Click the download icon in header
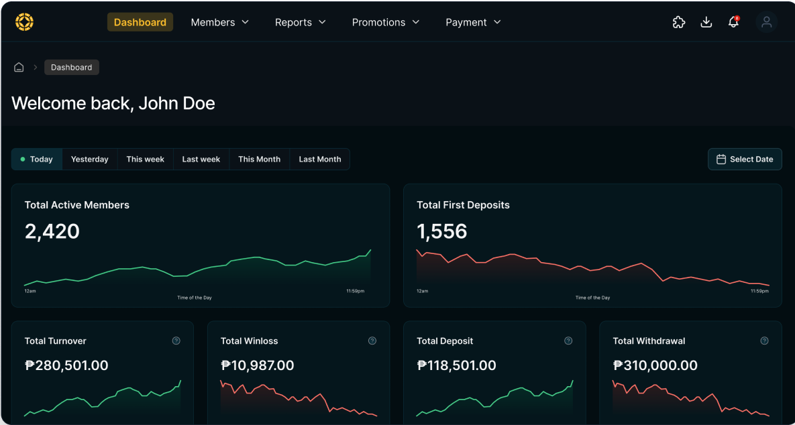This screenshot has width=795, height=425. coord(706,22)
